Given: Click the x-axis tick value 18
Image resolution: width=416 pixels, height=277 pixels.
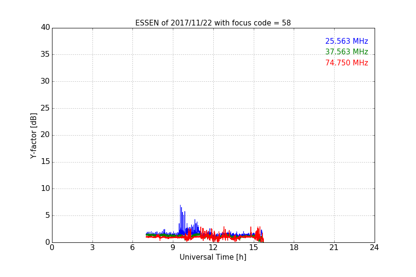Looking at the screenshot, I should tap(294, 248).
